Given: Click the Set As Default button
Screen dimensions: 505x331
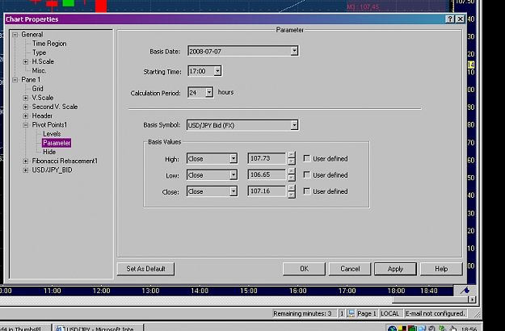Looking at the screenshot, I should (146, 269).
